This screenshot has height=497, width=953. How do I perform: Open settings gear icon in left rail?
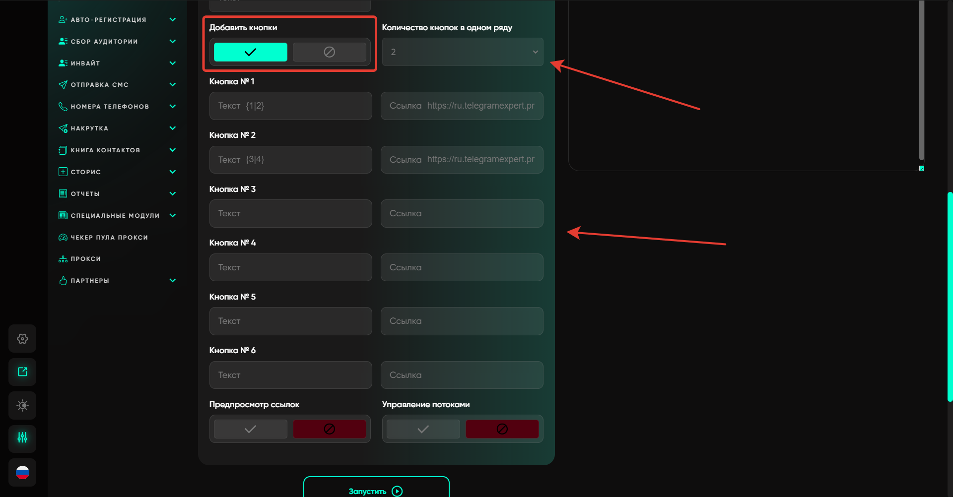pos(22,339)
